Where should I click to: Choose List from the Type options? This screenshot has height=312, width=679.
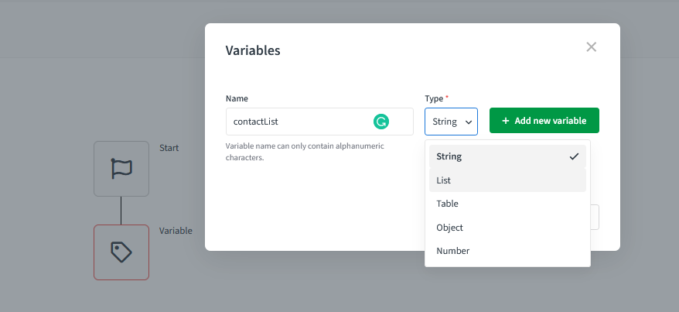(x=444, y=180)
